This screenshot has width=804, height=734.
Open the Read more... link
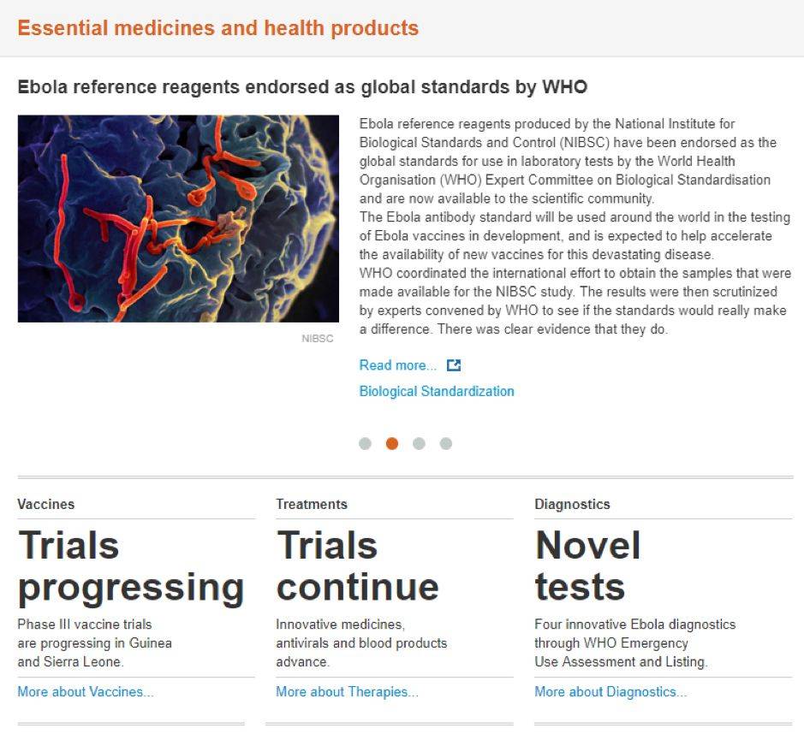(x=398, y=365)
